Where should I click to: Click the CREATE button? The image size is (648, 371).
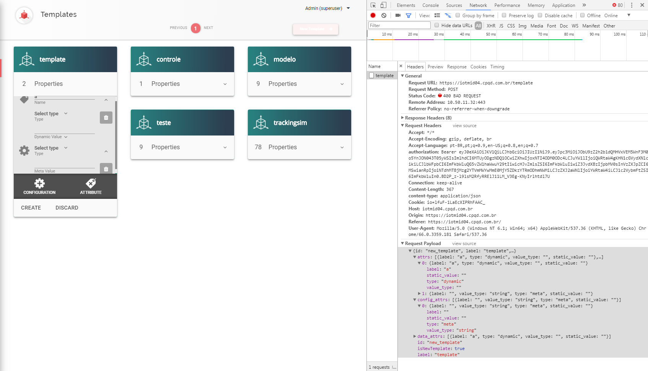31,208
